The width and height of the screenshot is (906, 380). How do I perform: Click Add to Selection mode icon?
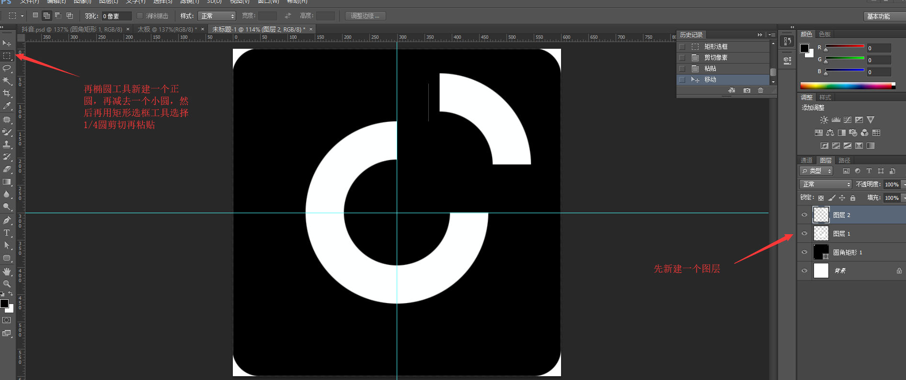[46, 15]
